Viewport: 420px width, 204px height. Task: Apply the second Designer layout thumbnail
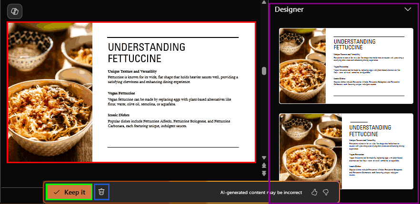tap(346, 152)
